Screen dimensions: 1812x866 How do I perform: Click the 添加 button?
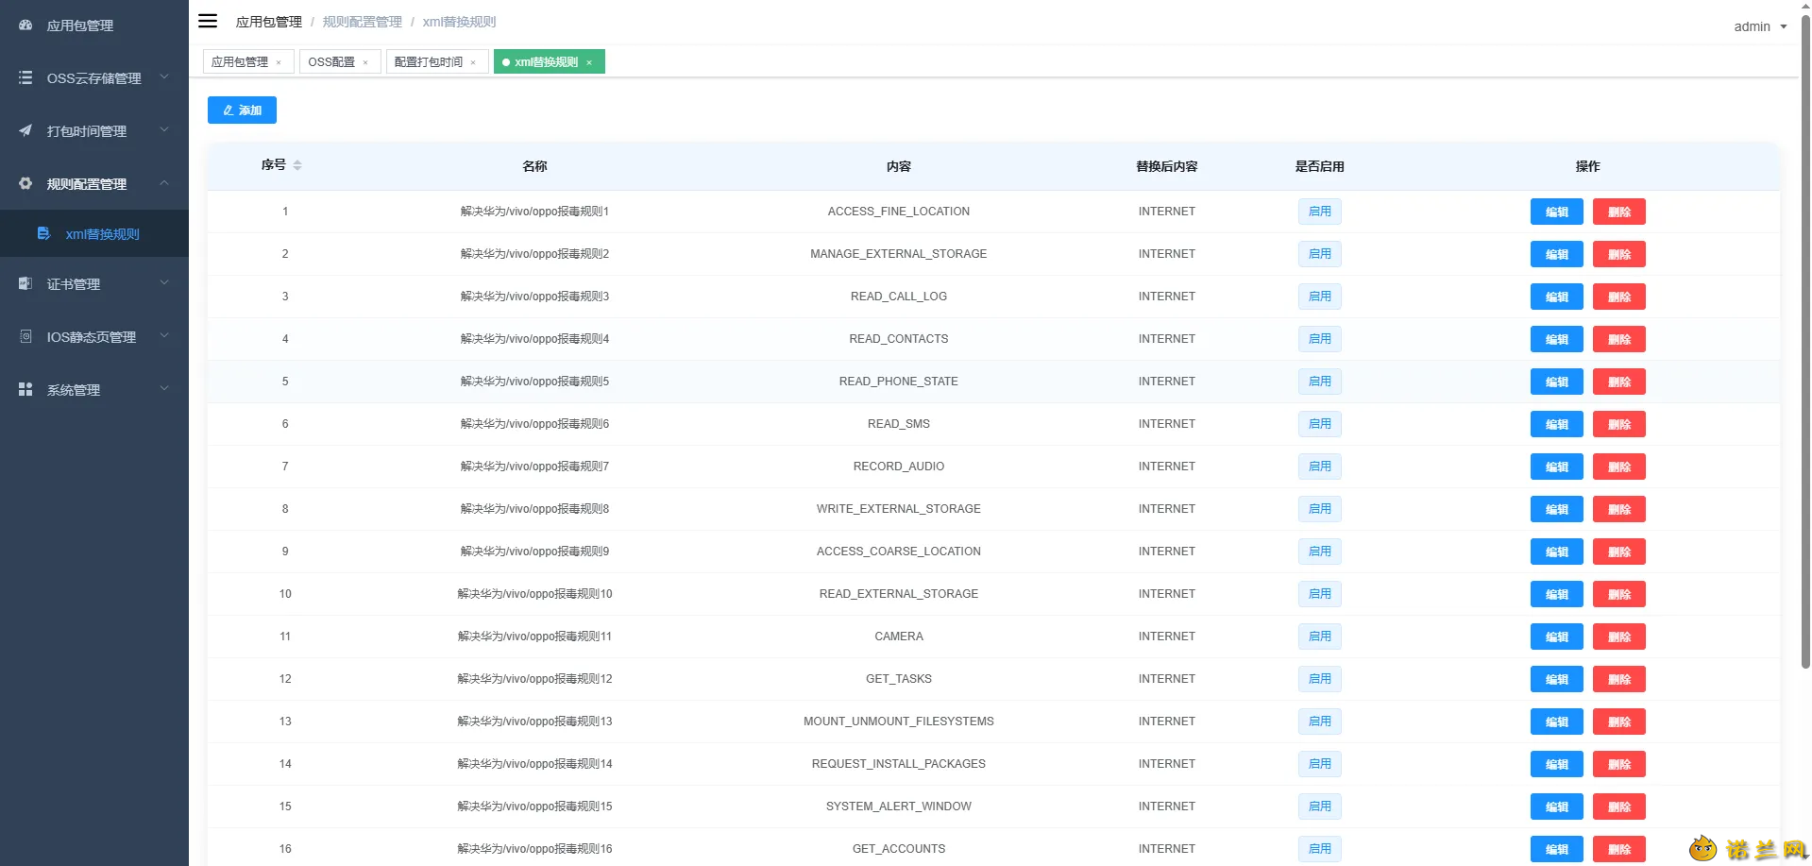pos(242,110)
